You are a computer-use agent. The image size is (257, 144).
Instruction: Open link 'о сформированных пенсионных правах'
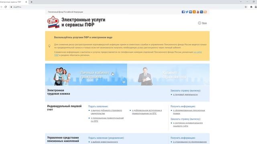189,112
